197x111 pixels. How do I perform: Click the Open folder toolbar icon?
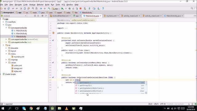click(x=1, y=9)
